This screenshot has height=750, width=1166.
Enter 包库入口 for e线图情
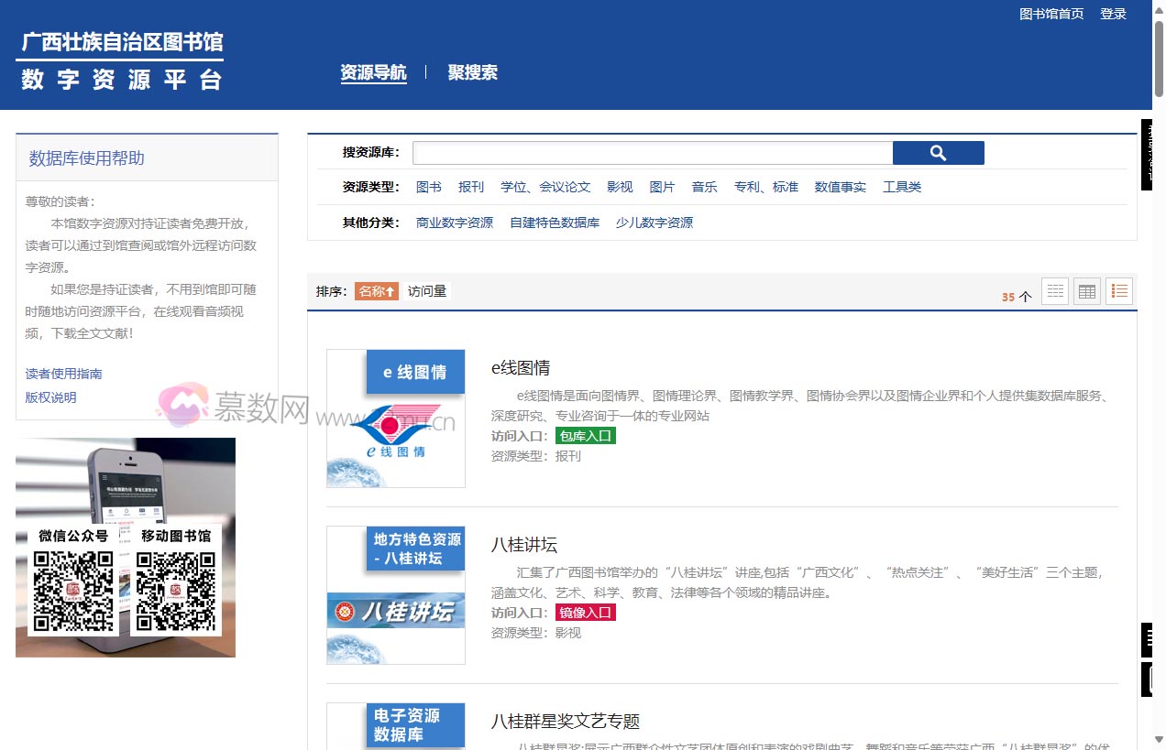[x=584, y=435]
